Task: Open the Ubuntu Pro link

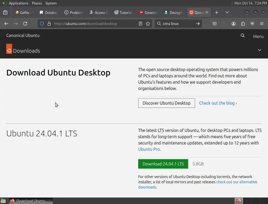Action: (x=149, y=149)
